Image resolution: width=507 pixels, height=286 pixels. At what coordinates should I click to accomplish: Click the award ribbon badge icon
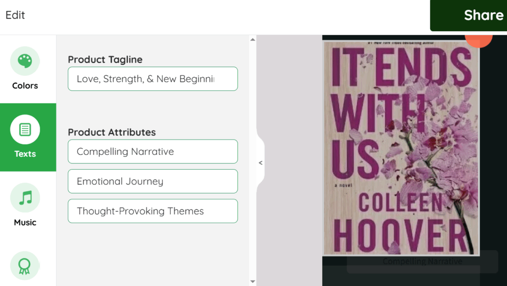[x=25, y=266]
